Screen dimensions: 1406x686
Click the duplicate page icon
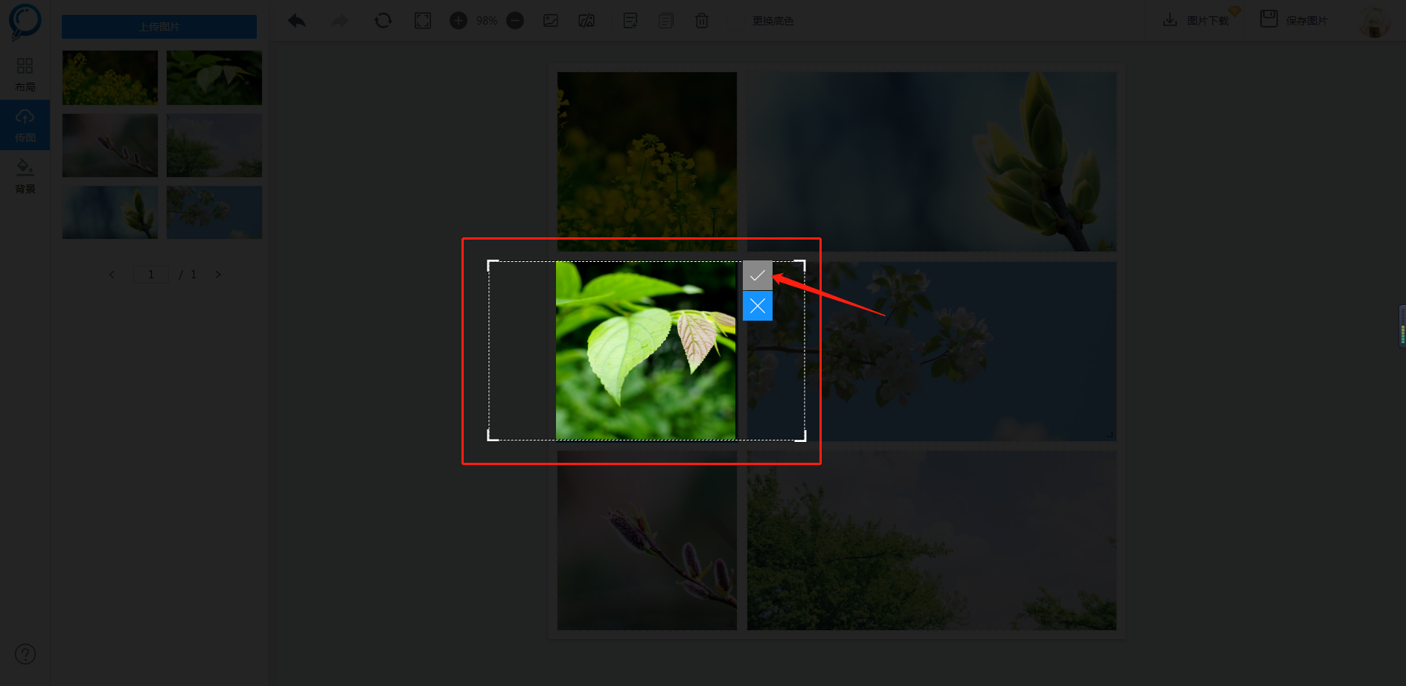point(666,21)
